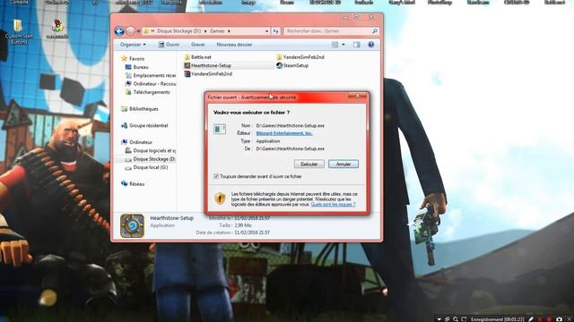Click the Explorer forward arrow button
574x322 pixels.
pyautogui.click(x=130, y=31)
